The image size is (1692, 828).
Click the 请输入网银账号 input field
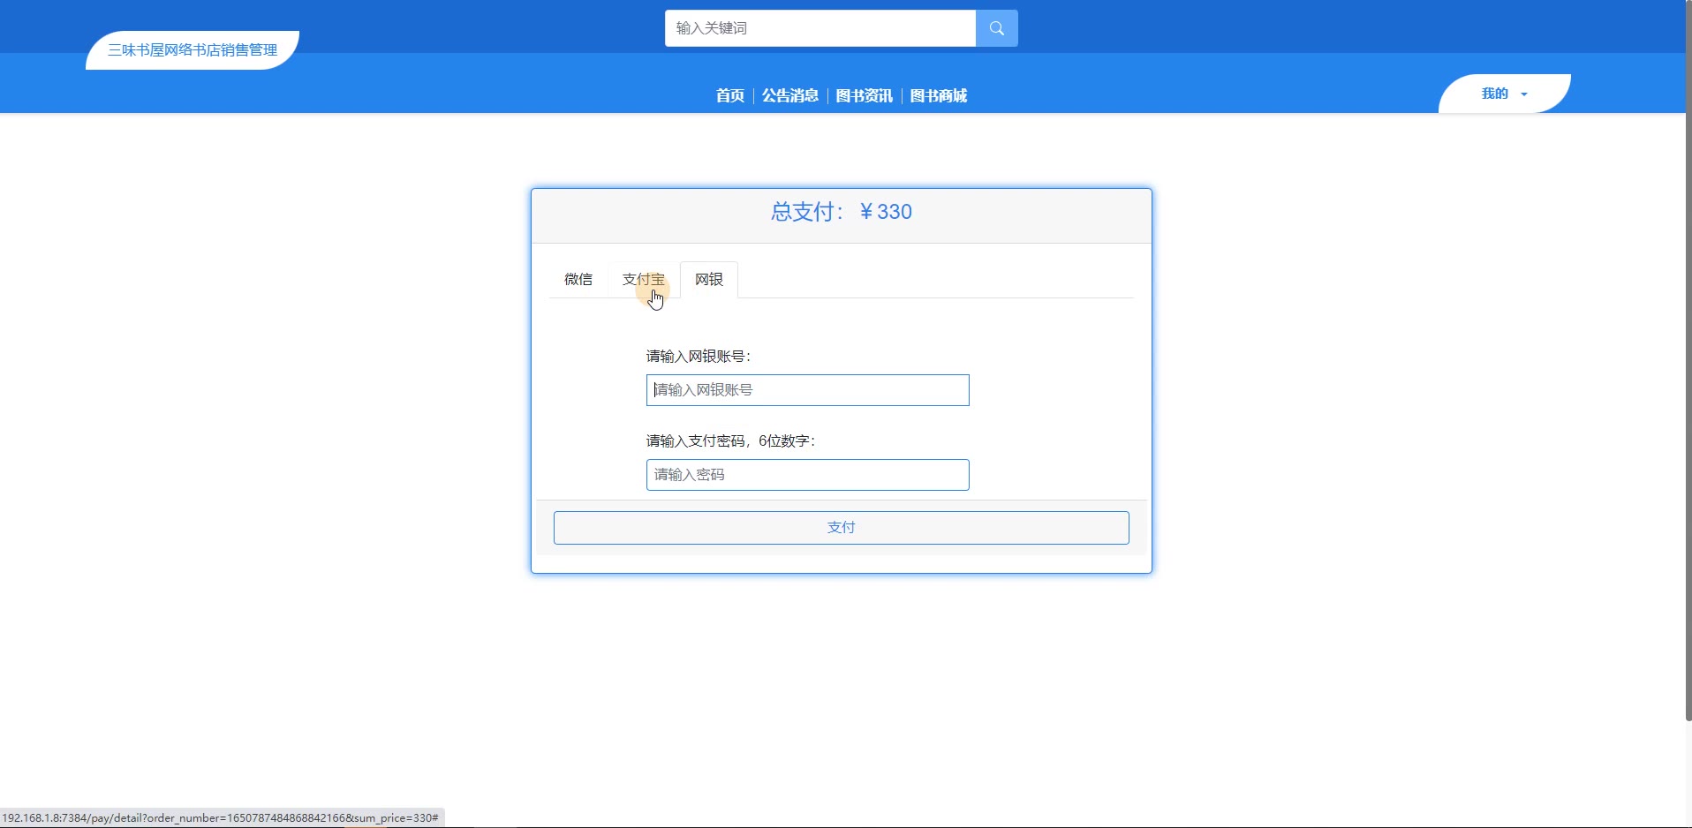tap(807, 390)
